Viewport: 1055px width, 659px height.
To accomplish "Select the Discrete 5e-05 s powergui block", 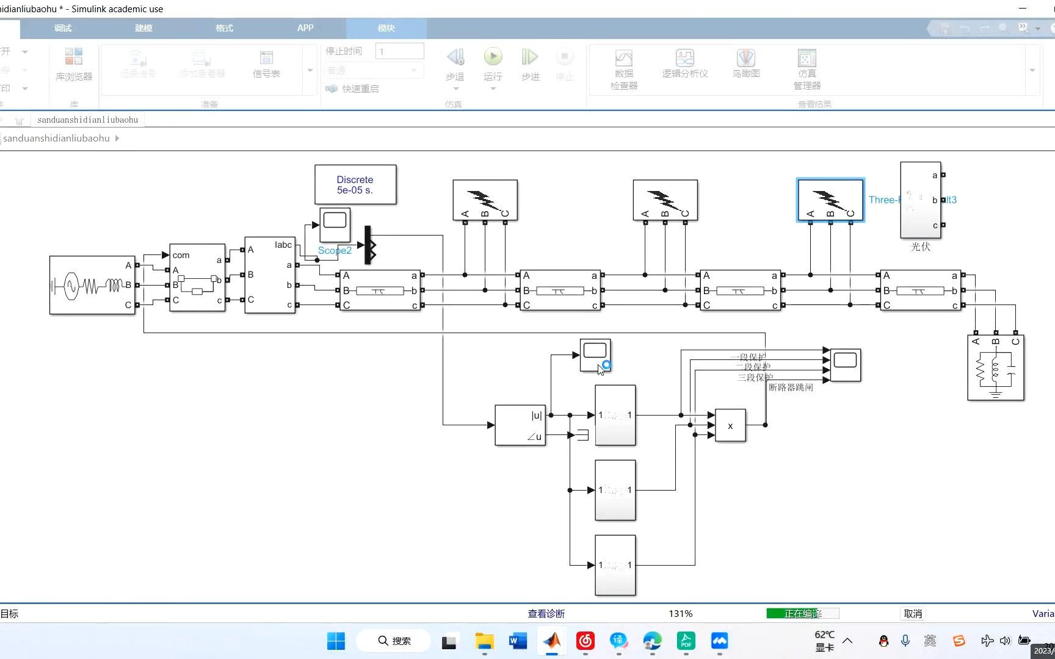I will click(355, 184).
